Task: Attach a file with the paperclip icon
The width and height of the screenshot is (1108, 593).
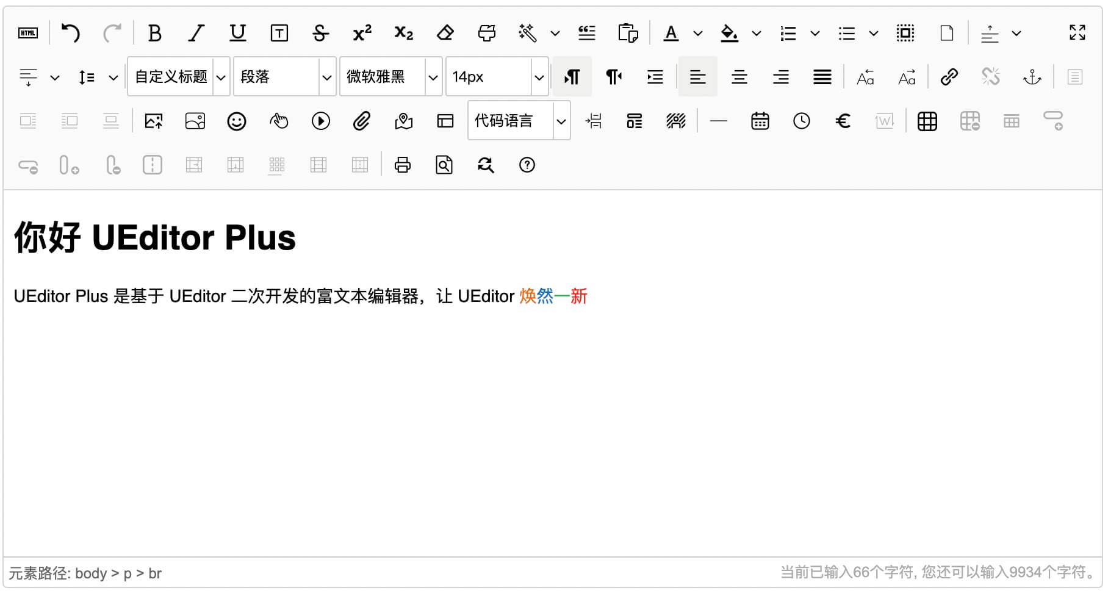Action: [362, 121]
